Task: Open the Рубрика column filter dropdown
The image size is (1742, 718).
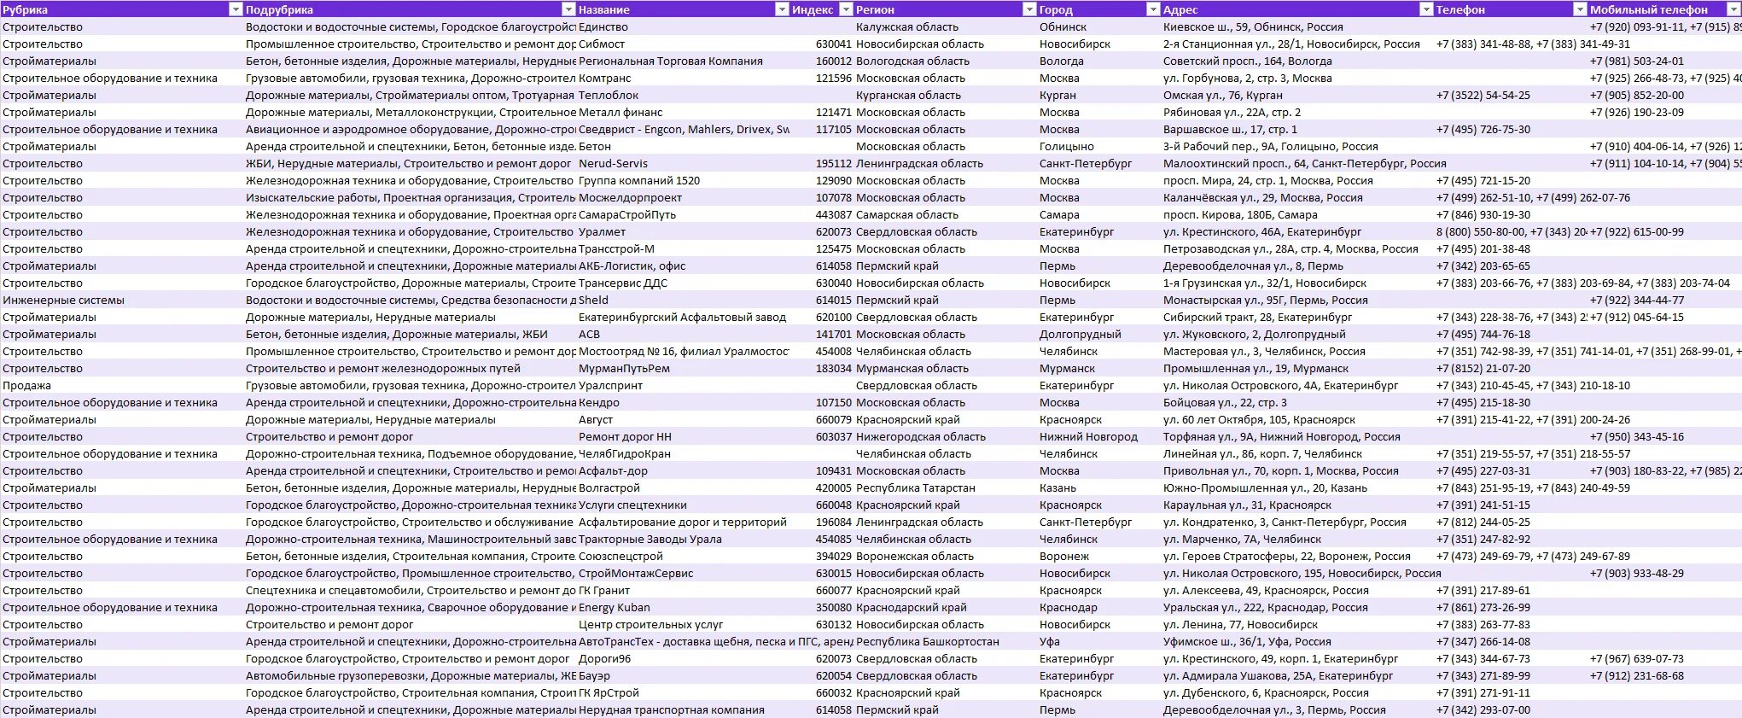Action: tap(236, 9)
